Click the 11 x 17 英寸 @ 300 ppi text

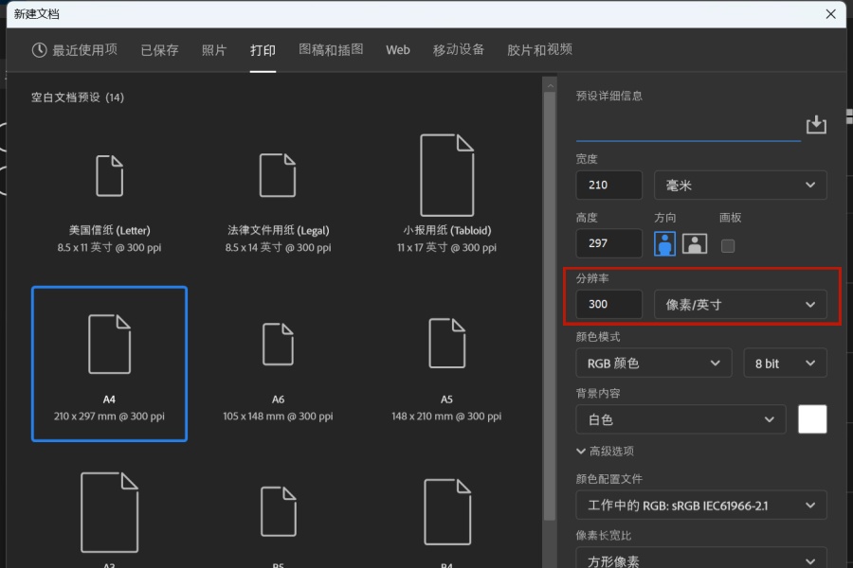pos(446,247)
